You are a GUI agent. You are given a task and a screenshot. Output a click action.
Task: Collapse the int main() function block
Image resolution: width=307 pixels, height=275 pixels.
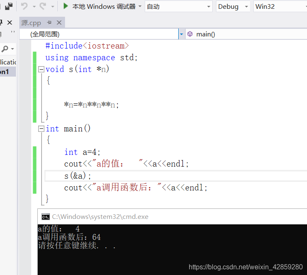point(41,129)
